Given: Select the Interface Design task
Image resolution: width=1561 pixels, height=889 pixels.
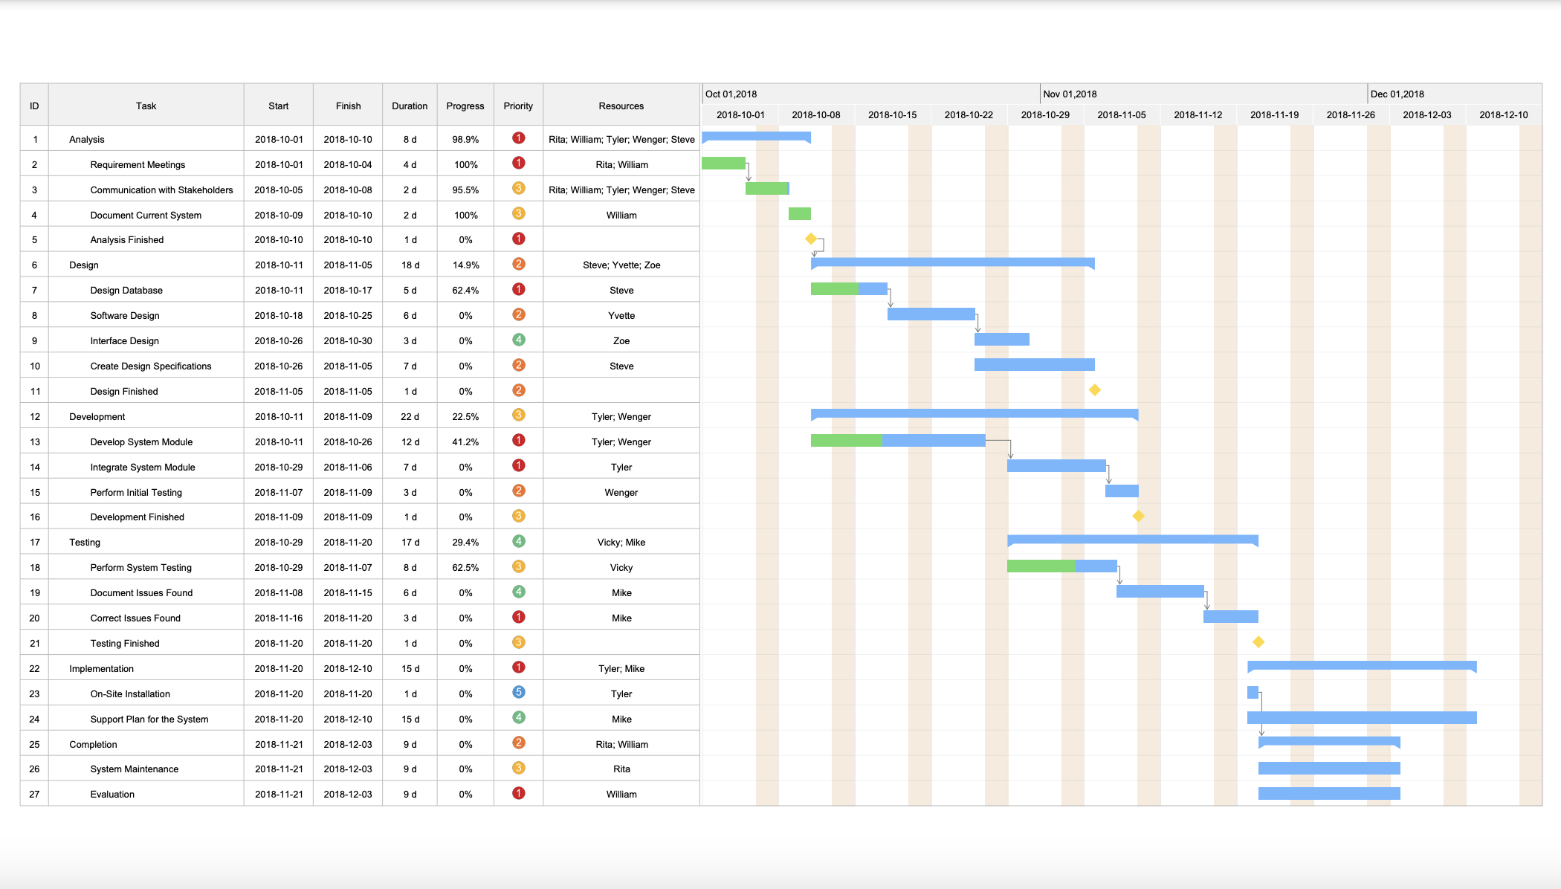Looking at the screenshot, I should pyautogui.click(x=125, y=340).
